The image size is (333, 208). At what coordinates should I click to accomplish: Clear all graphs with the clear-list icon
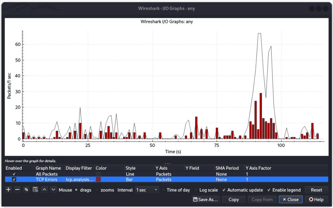(x=35, y=189)
